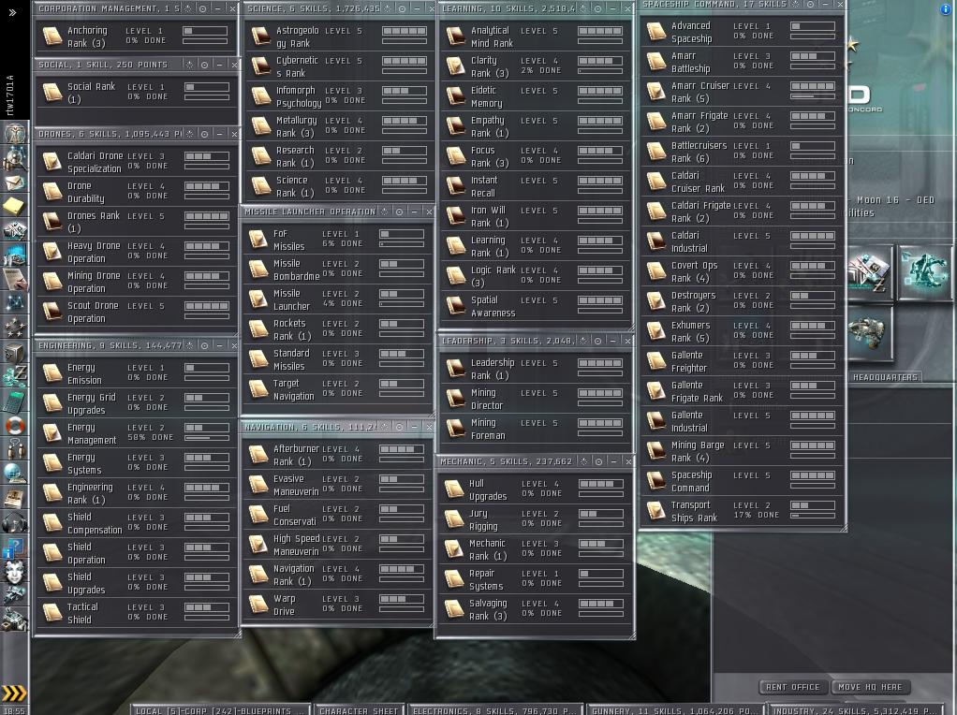This screenshot has height=715, width=957.
Task: Click the five stars sidebar icon
Action: click(x=15, y=327)
